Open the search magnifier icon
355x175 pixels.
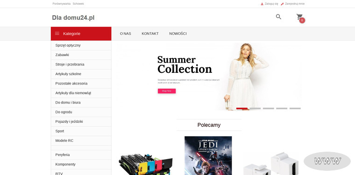tap(278, 16)
